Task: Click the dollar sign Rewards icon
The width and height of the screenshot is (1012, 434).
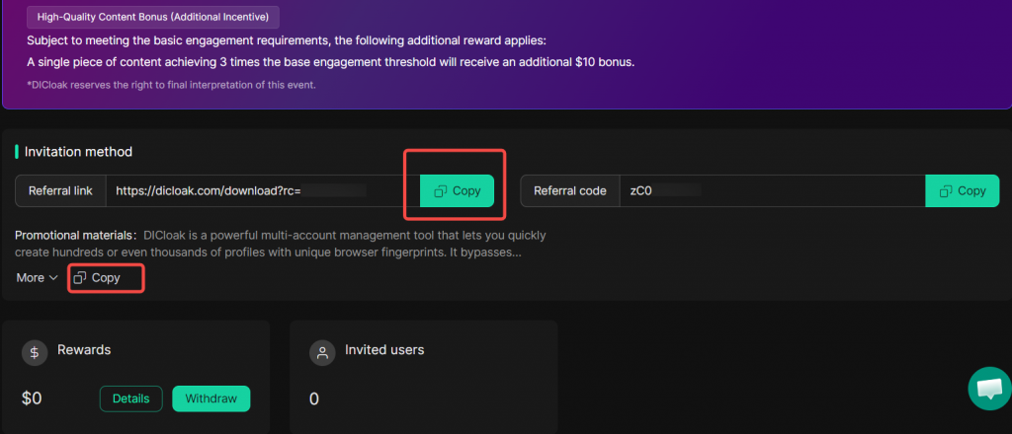Action: 35,353
